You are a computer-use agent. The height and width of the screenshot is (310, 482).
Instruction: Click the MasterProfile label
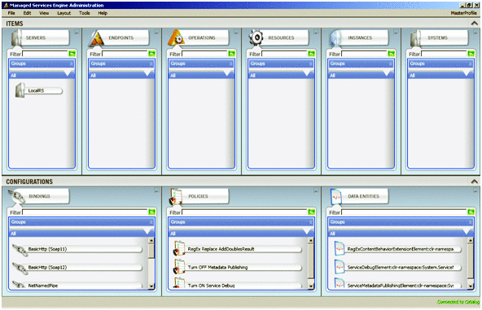[463, 13]
